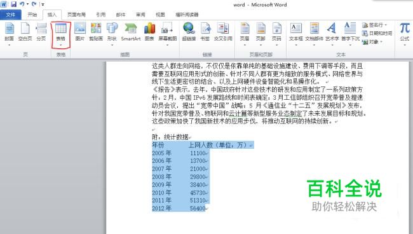Image resolution: width=413 pixels, height=234 pixels.
Task: Insert a 封面 cover page
Action: (x=10, y=33)
